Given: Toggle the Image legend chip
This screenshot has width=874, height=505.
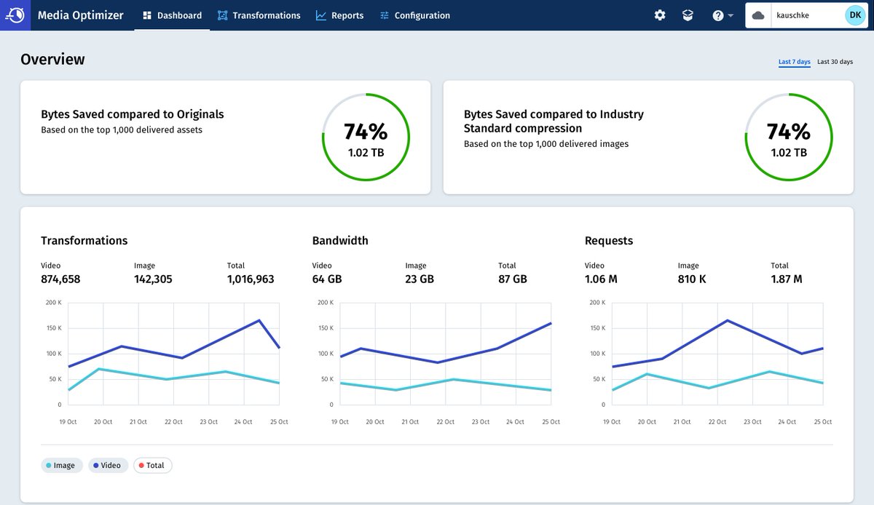Looking at the screenshot, I should (61, 465).
